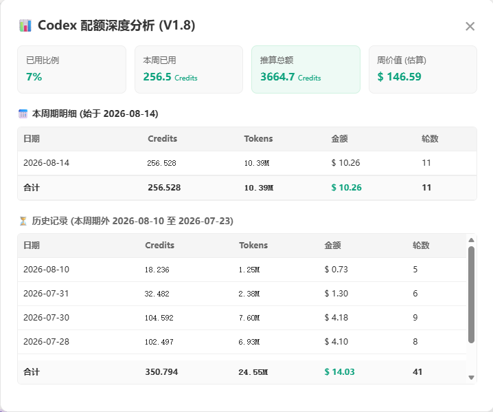493x412 pixels.
Task: Click history total rounds 41
Action: [x=417, y=372]
